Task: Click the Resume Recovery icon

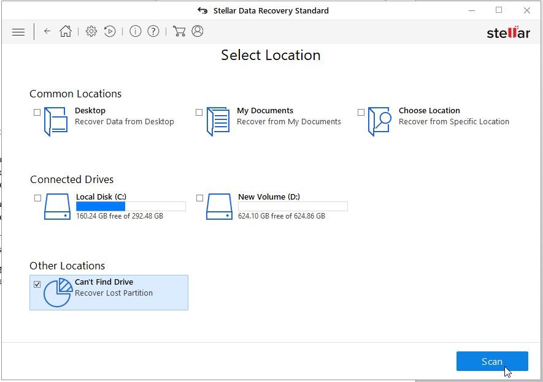Action: tap(110, 31)
